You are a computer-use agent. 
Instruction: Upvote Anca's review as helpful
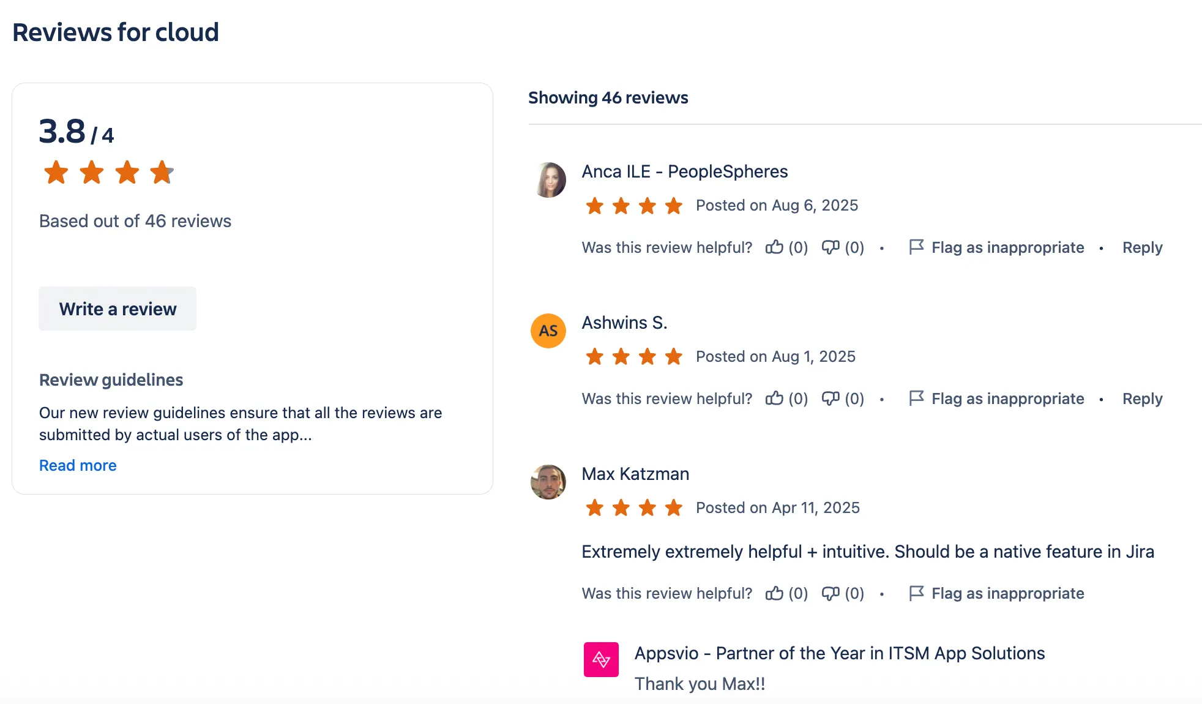tap(775, 247)
